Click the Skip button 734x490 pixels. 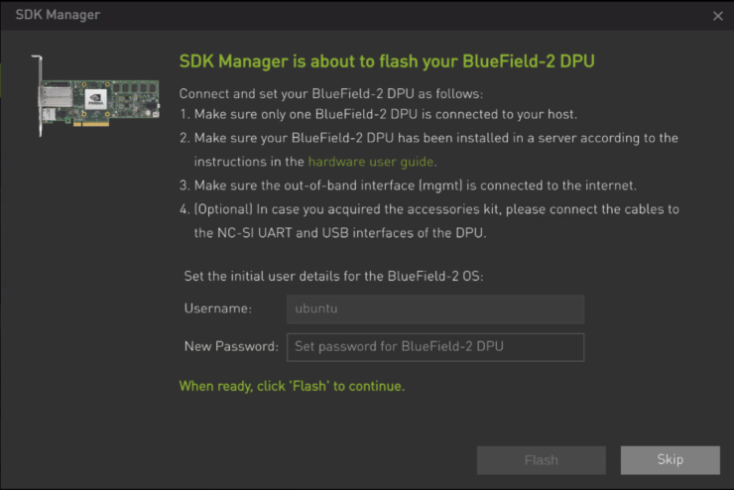click(670, 460)
